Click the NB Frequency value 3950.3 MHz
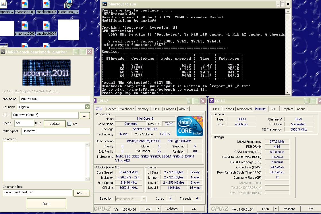The width and height of the screenshot is (321, 214). [299, 129]
